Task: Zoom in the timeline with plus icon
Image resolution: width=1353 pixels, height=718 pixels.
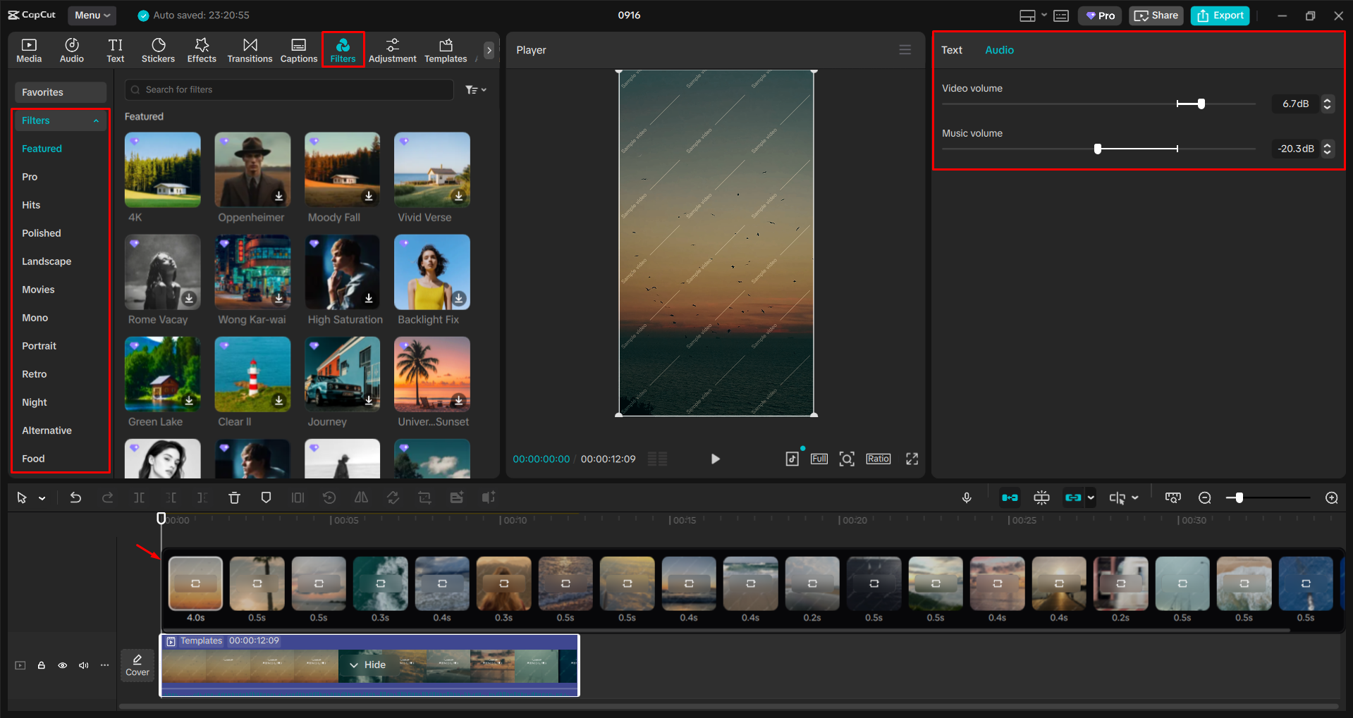Action: tap(1331, 498)
